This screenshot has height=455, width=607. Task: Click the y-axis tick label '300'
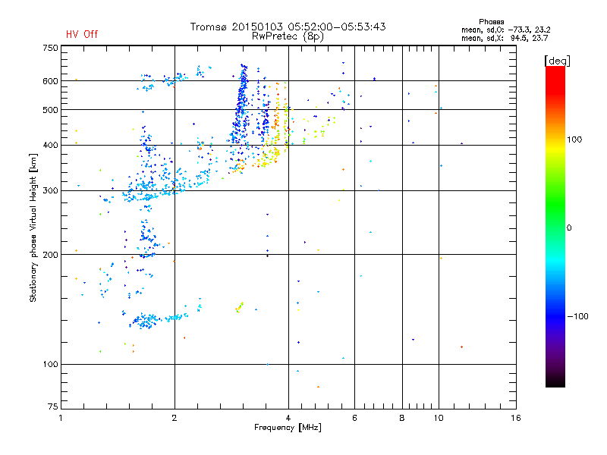[x=51, y=191]
